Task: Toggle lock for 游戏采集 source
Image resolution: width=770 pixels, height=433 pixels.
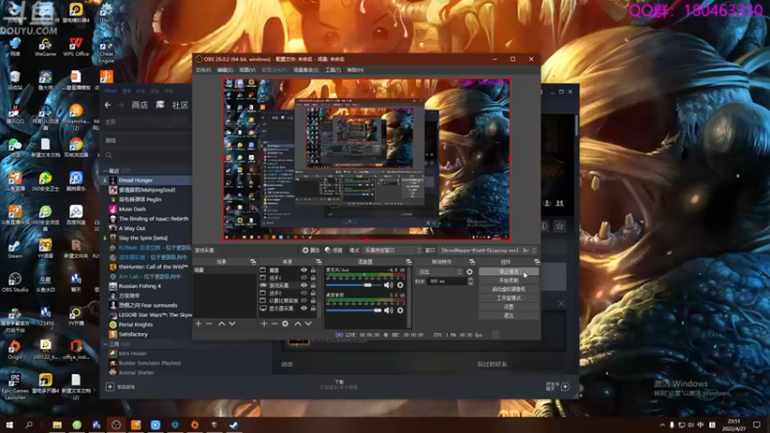Action: (313, 285)
